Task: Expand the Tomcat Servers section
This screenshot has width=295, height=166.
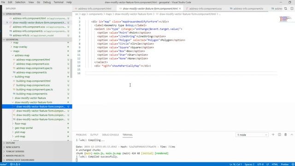Action: [37, 152]
